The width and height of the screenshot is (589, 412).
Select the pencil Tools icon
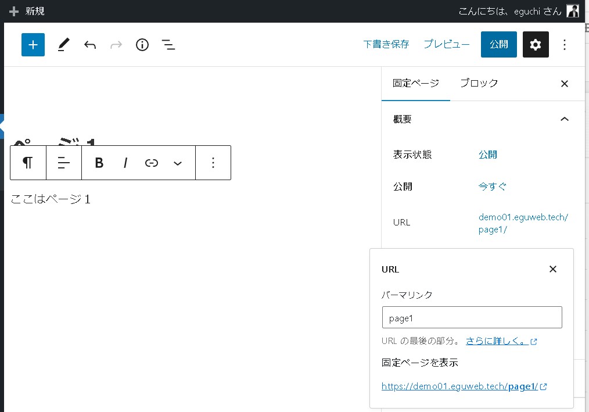[x=63, y=45]
